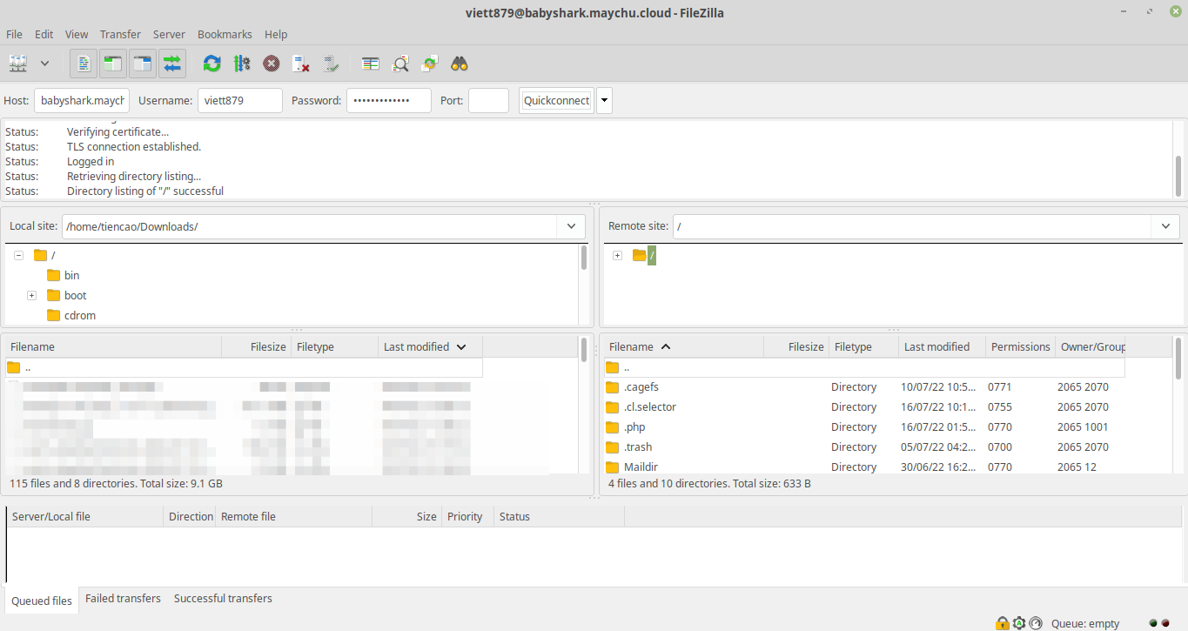Open the View menu
Image resolution: width=1188 pixels, height=631 pixels.
point(77,34)
